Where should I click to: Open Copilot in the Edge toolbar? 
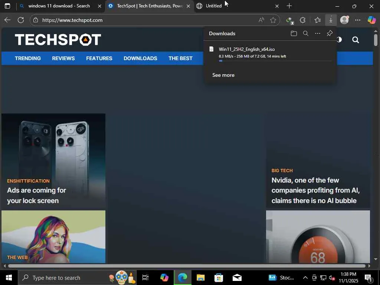click(371, 20)
